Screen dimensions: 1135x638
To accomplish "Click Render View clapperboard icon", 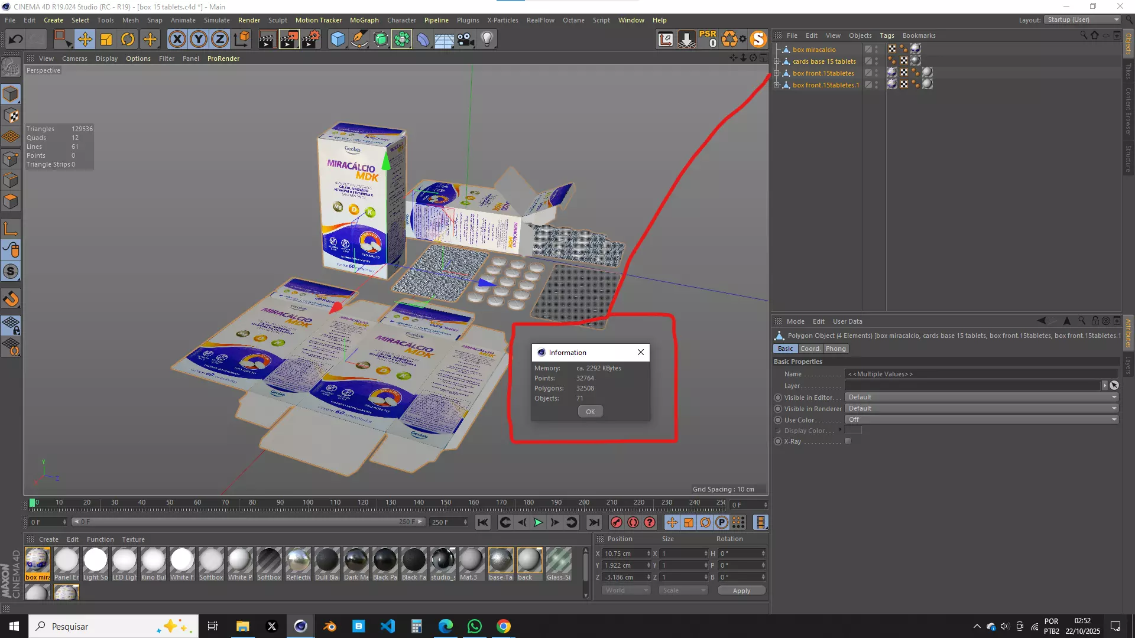I will tap(267, 40).
